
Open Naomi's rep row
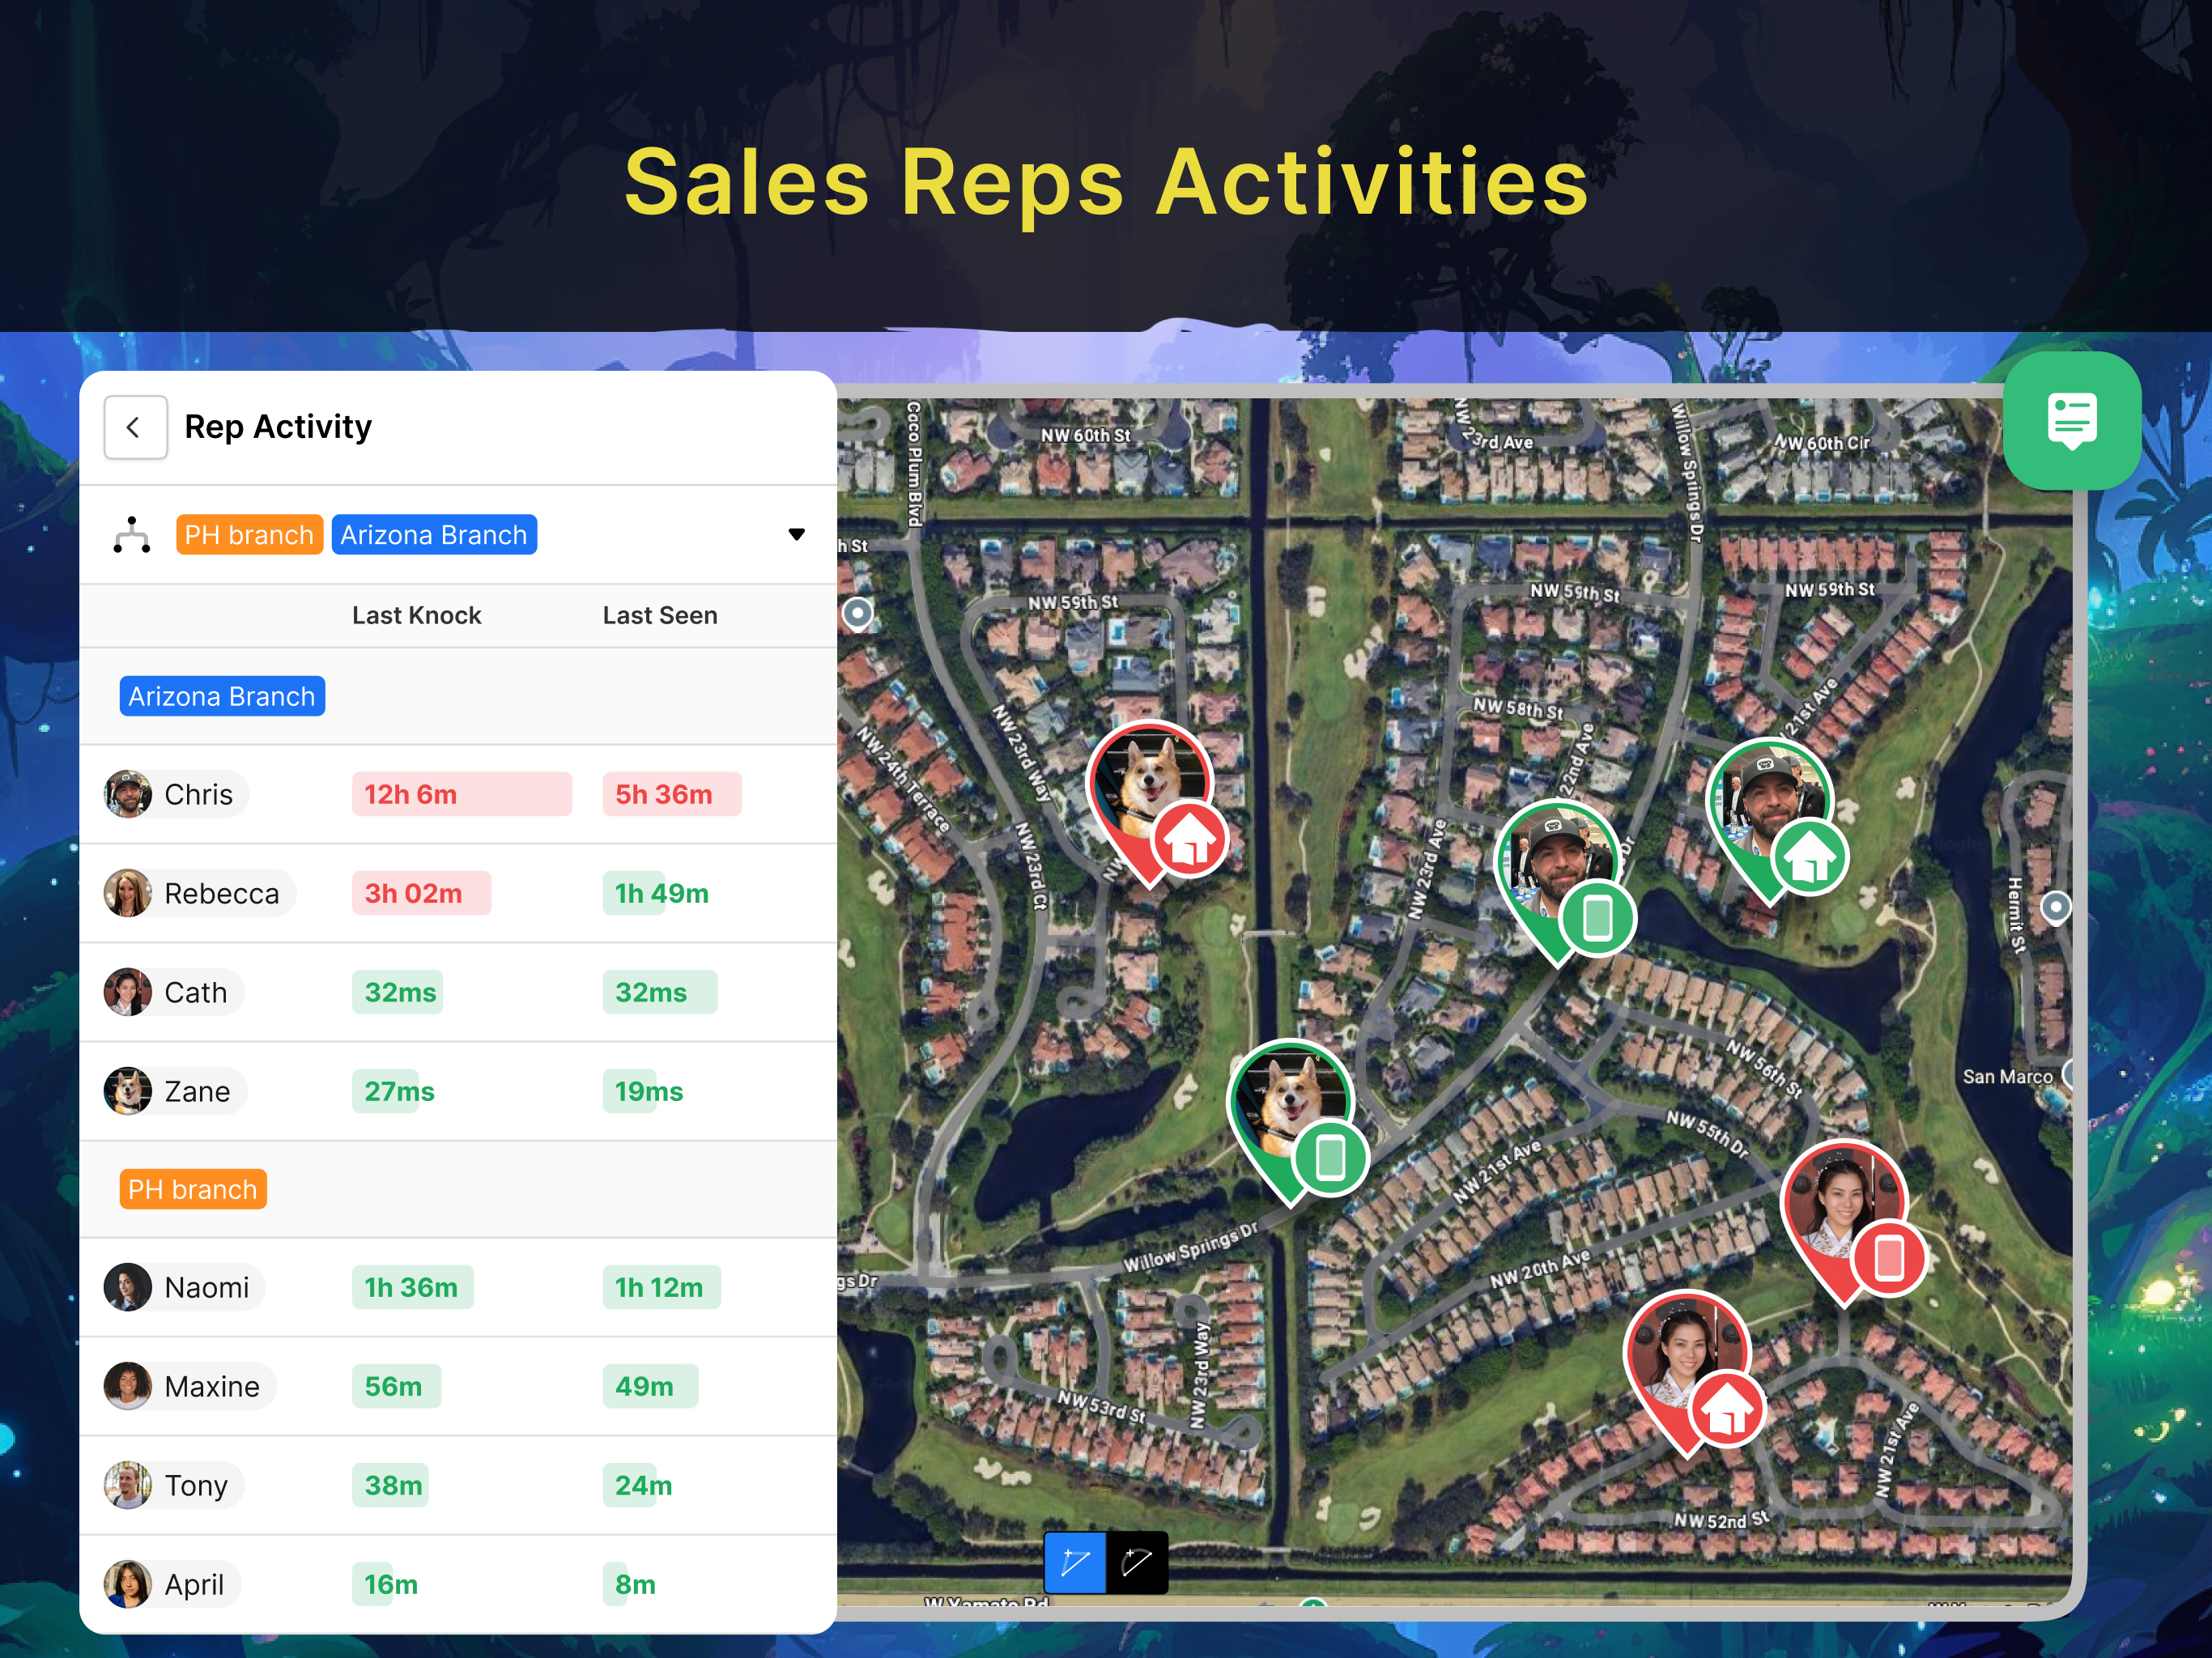click(458, 1287)
